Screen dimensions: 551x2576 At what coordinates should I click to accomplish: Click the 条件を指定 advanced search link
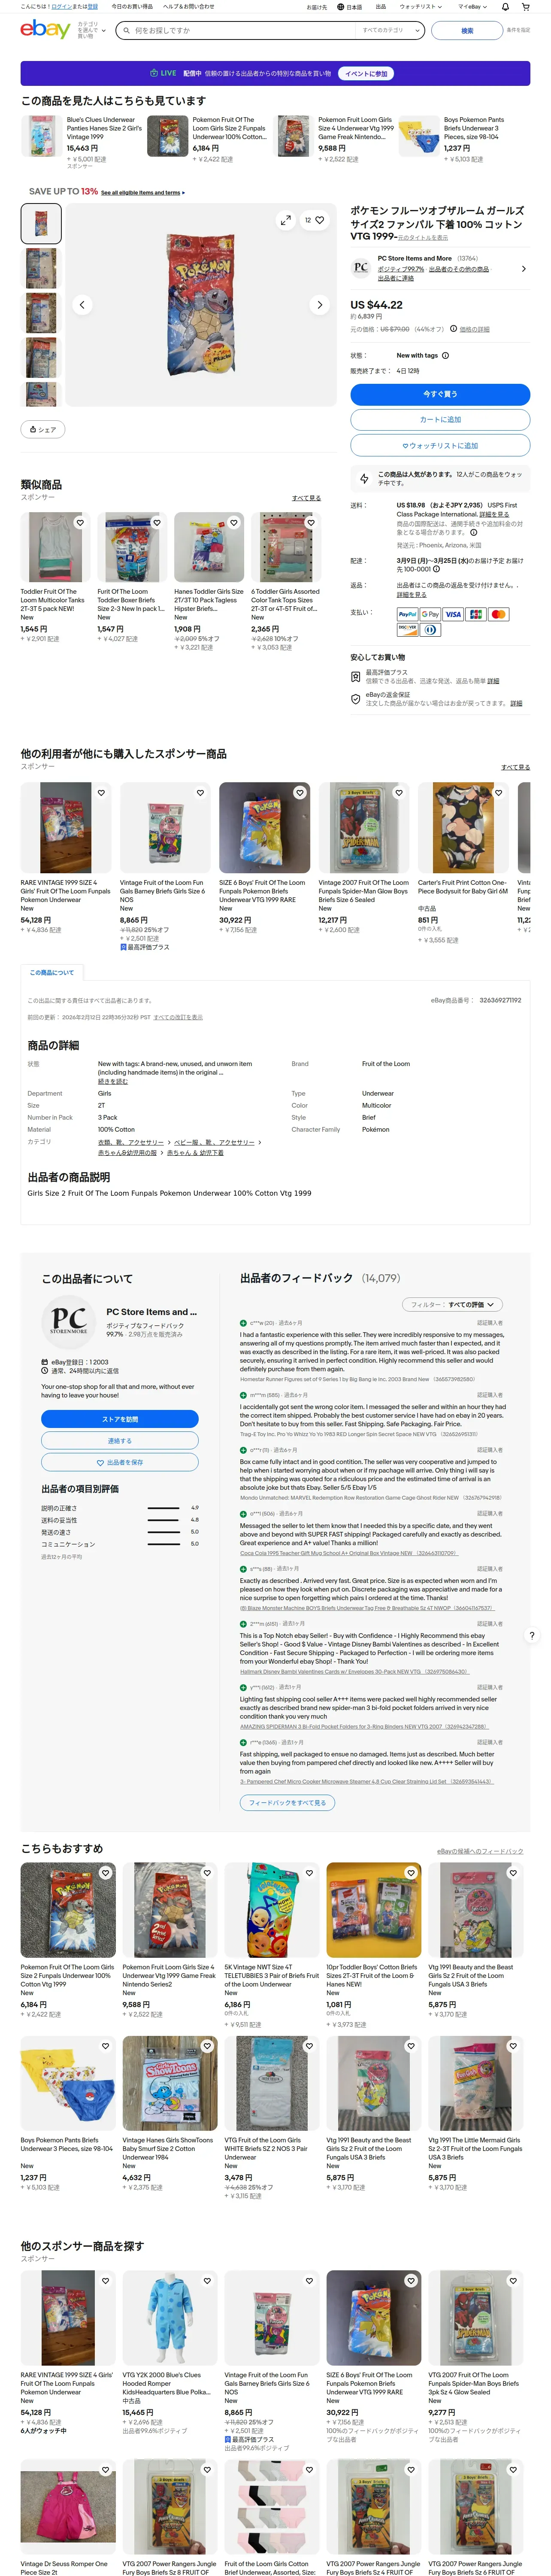[x=518, y=30]
